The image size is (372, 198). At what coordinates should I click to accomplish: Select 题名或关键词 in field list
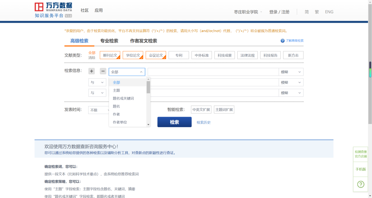click(x=128, y=98)
